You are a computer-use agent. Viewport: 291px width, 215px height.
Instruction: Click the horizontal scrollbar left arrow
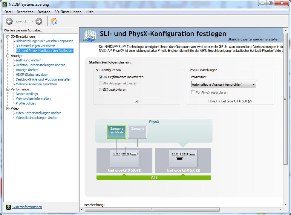pos(82,209)
